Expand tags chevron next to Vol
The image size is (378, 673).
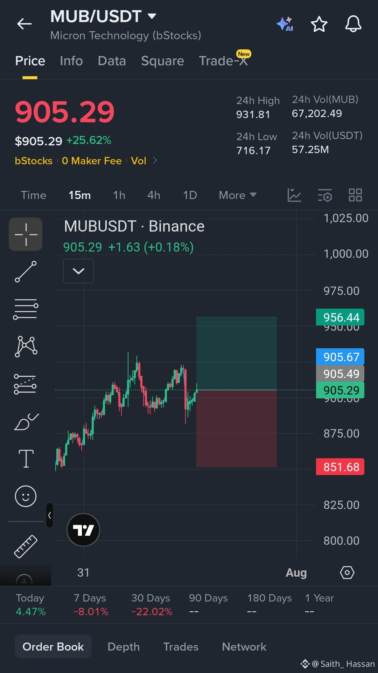[x=155, y=160]
